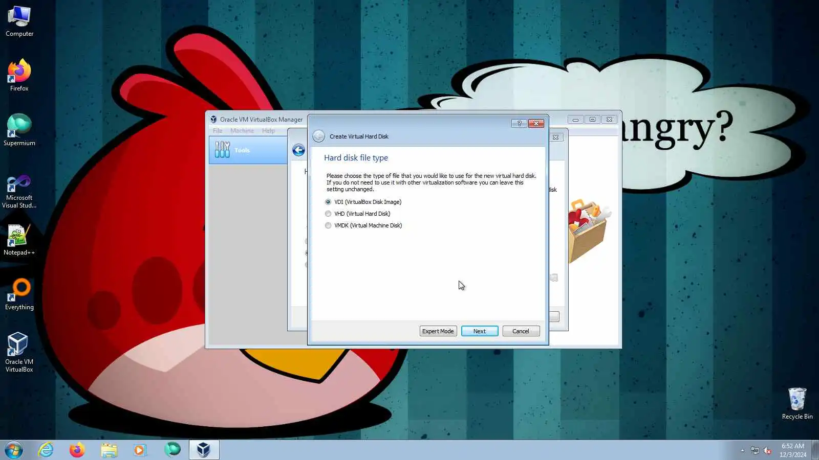Pick the VMDK (Virtual Machine Disk) option
The width and height of the screenshot is (819, 460).
coord(363,225)
